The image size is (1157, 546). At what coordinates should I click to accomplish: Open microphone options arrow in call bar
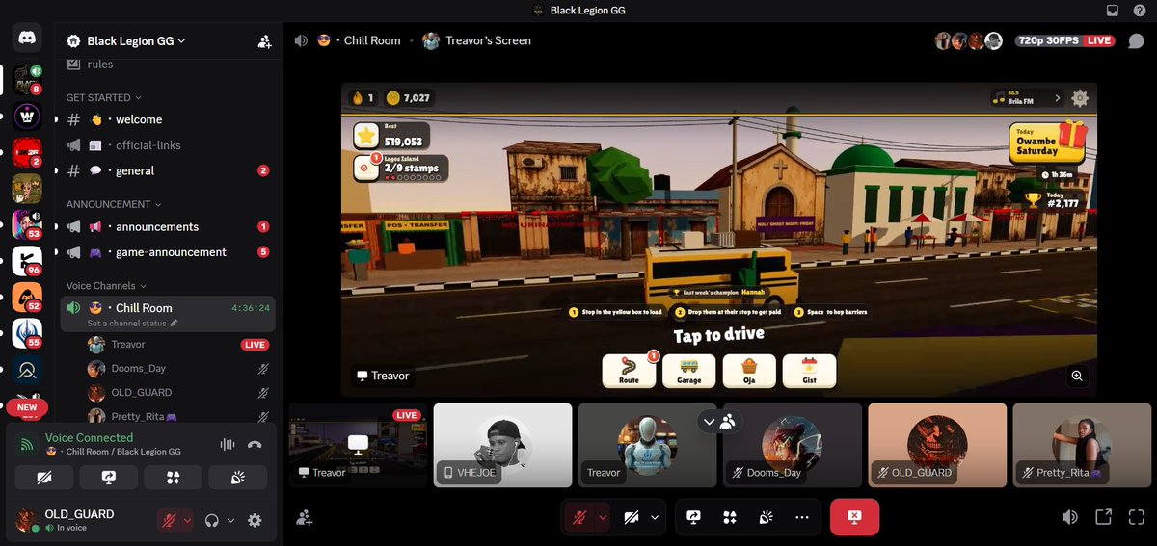click(603, 517)
